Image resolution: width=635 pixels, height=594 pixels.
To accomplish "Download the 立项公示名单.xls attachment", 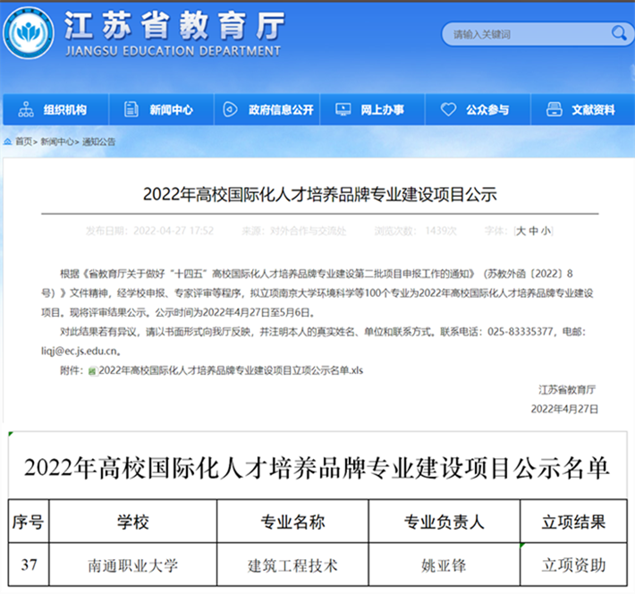I will tap(231, 370).
